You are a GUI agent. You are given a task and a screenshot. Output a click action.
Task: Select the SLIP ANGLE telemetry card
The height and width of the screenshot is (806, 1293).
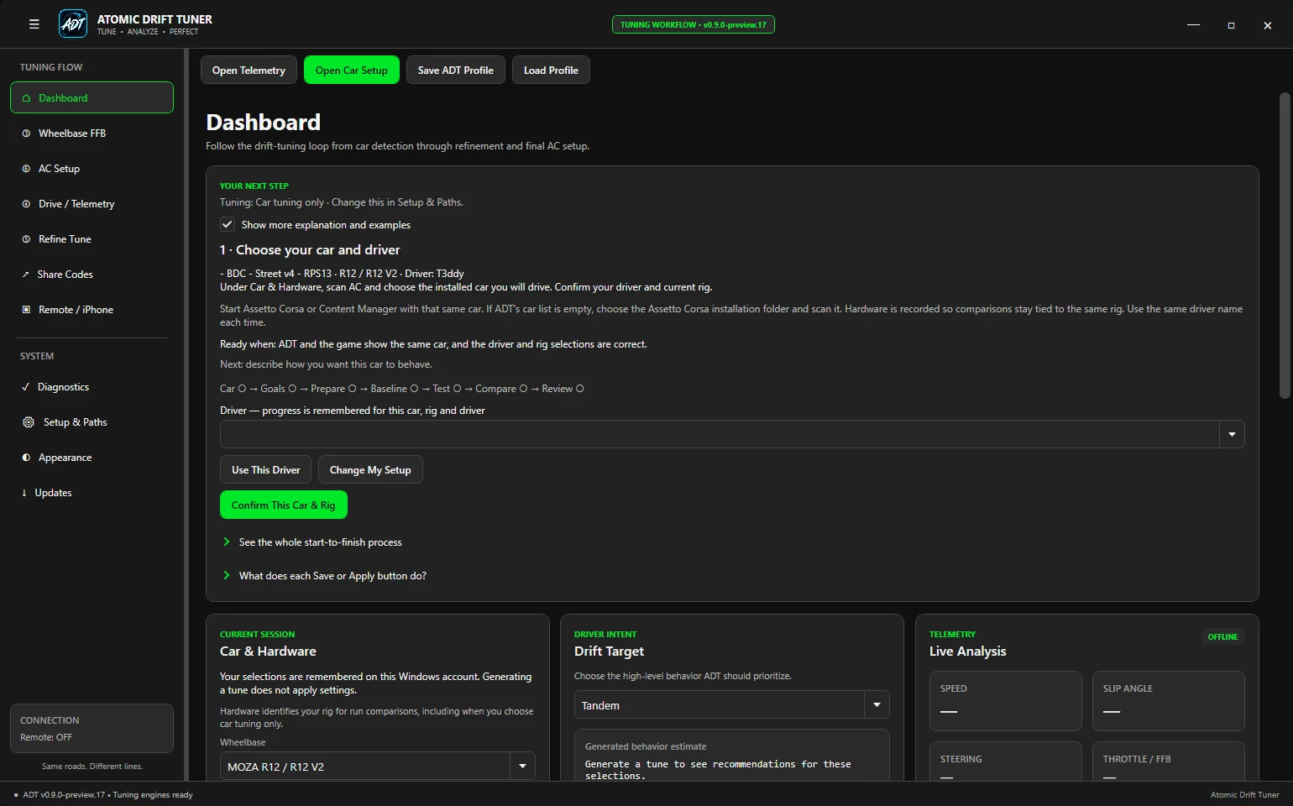click(x=1169, y=701)
